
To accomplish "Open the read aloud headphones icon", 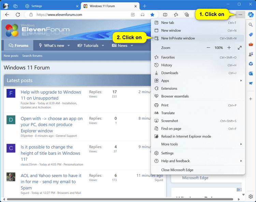I will tap(143, 15).
